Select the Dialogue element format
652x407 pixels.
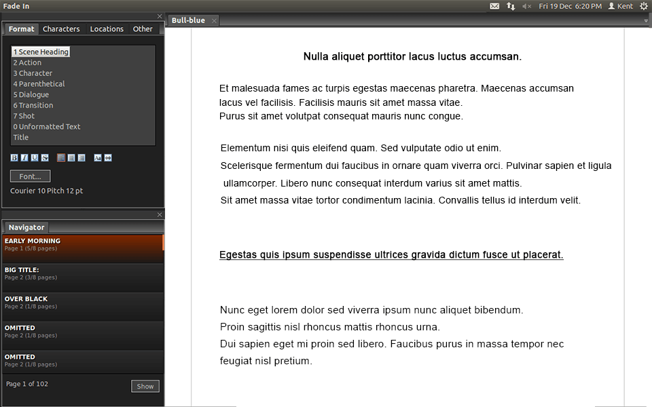pos(30,94)
